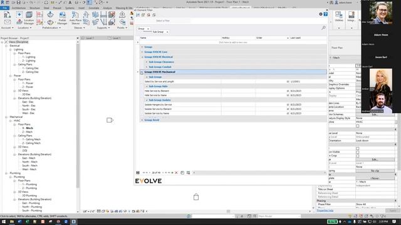Click the No clip button in Properties

pyautogui.click(x=375, y=171)
